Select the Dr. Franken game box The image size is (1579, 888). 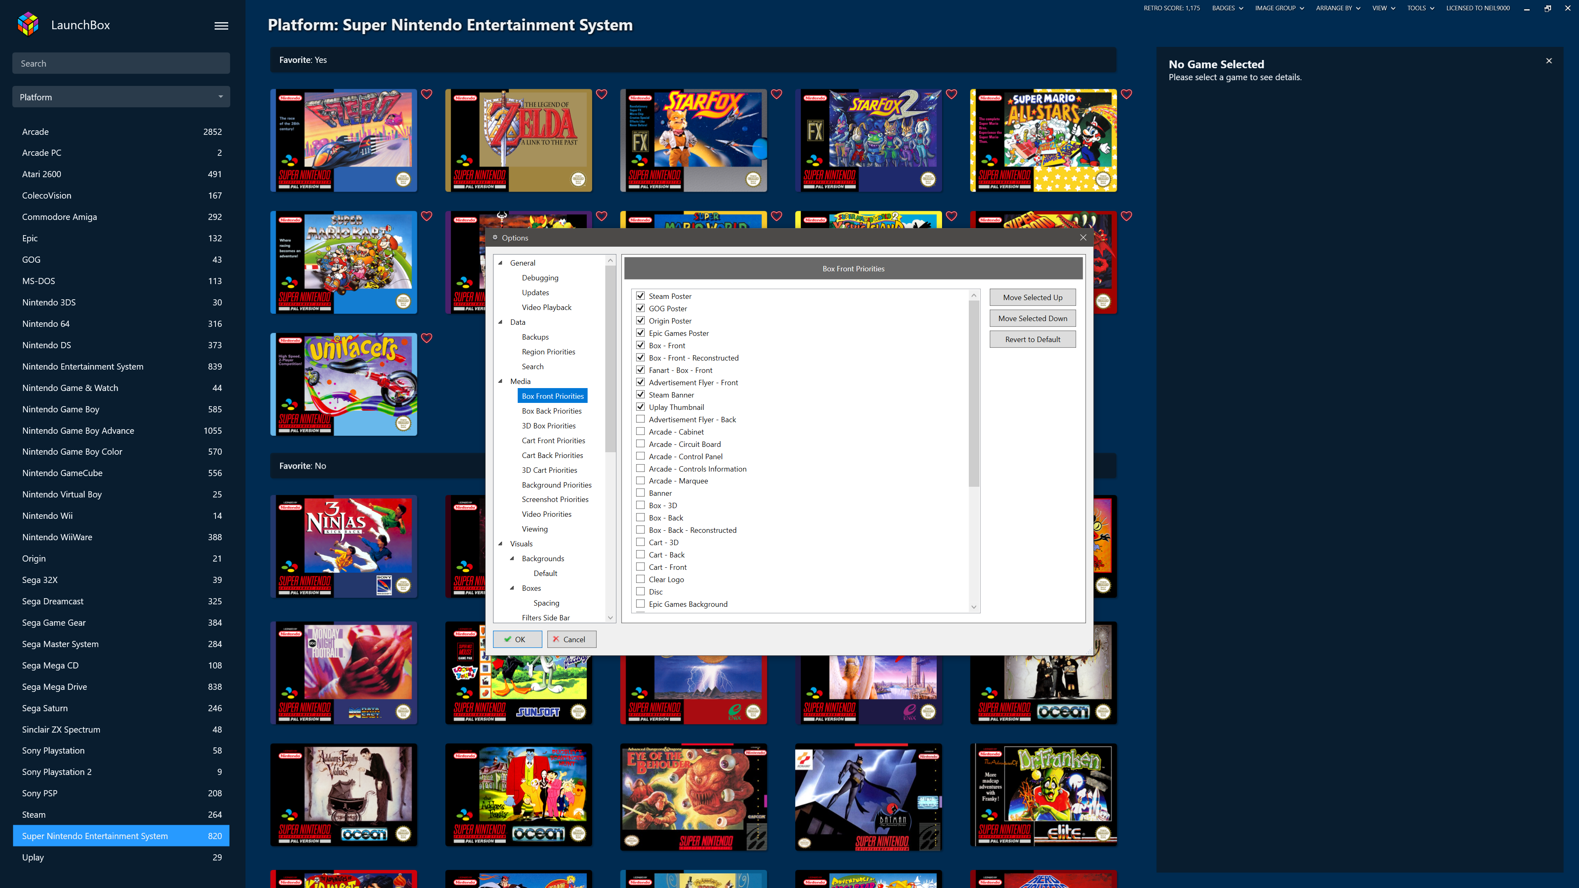pos(1043,795)
